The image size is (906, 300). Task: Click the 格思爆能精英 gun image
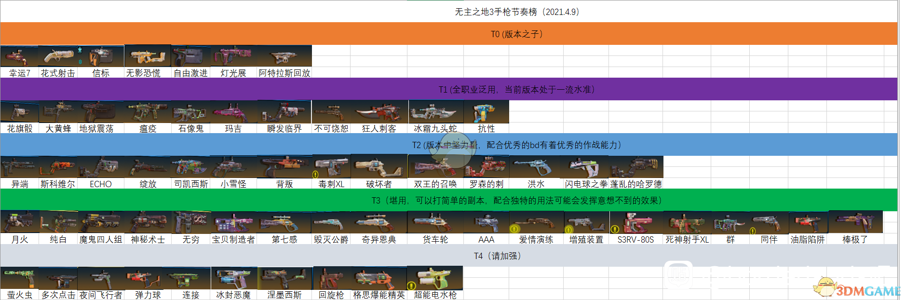click(379, 278)
